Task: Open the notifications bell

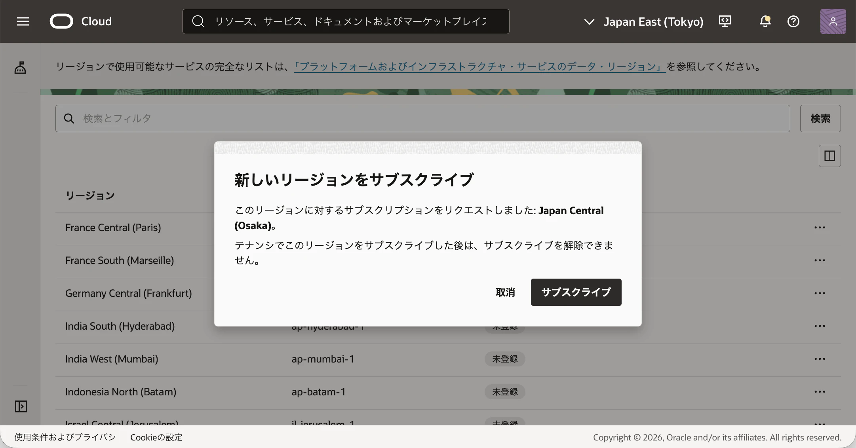Action: (765, 21)
